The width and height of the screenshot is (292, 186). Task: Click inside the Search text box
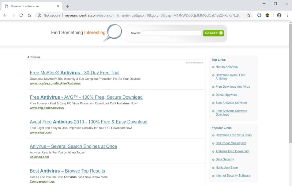(x=171, y=33)
